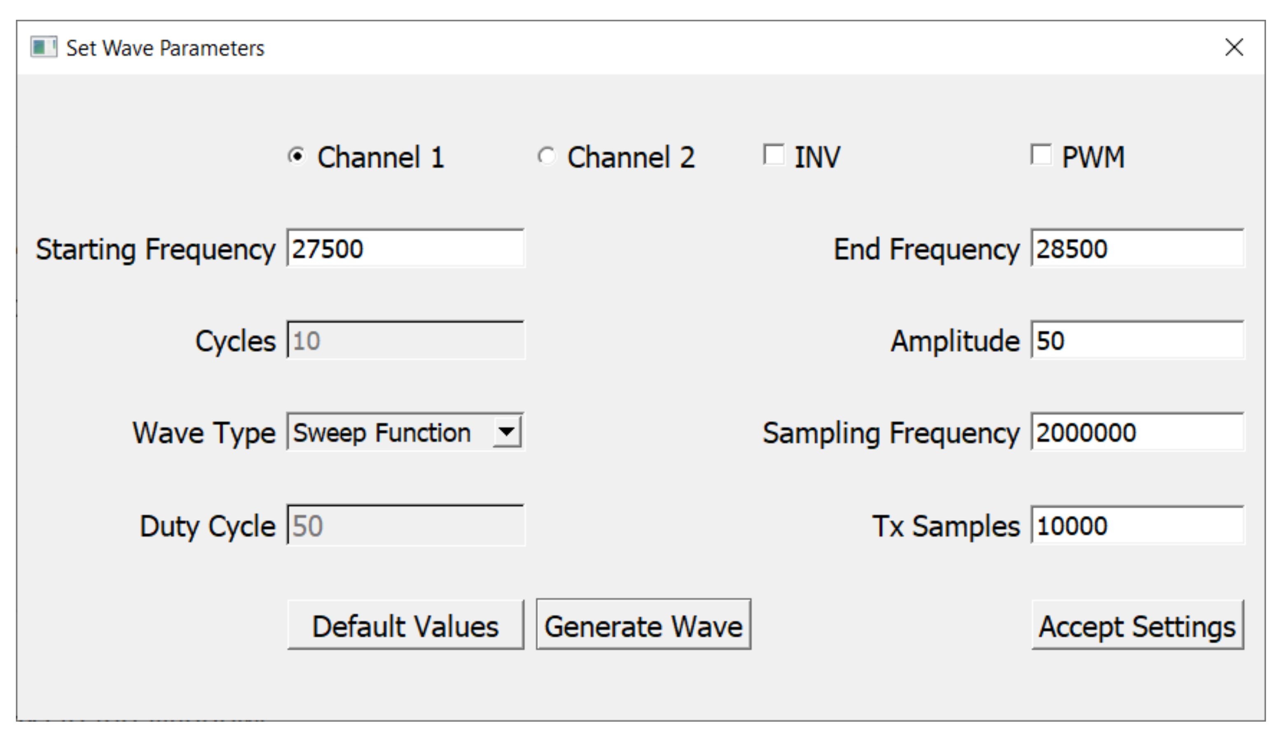Select the Channel 2 radio button

coord(546,156)
